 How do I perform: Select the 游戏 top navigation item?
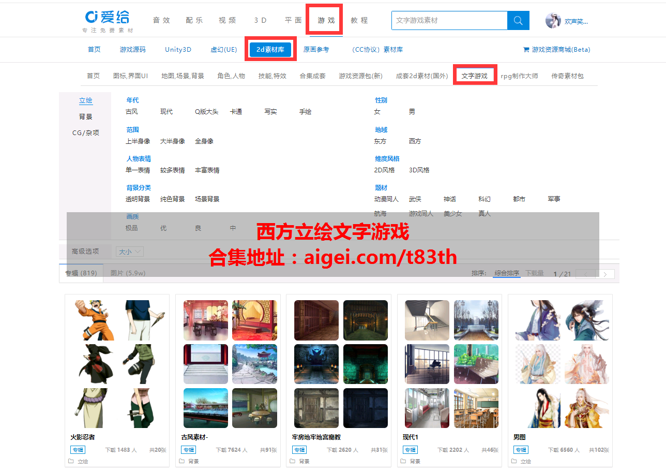(x=326, y=20)
